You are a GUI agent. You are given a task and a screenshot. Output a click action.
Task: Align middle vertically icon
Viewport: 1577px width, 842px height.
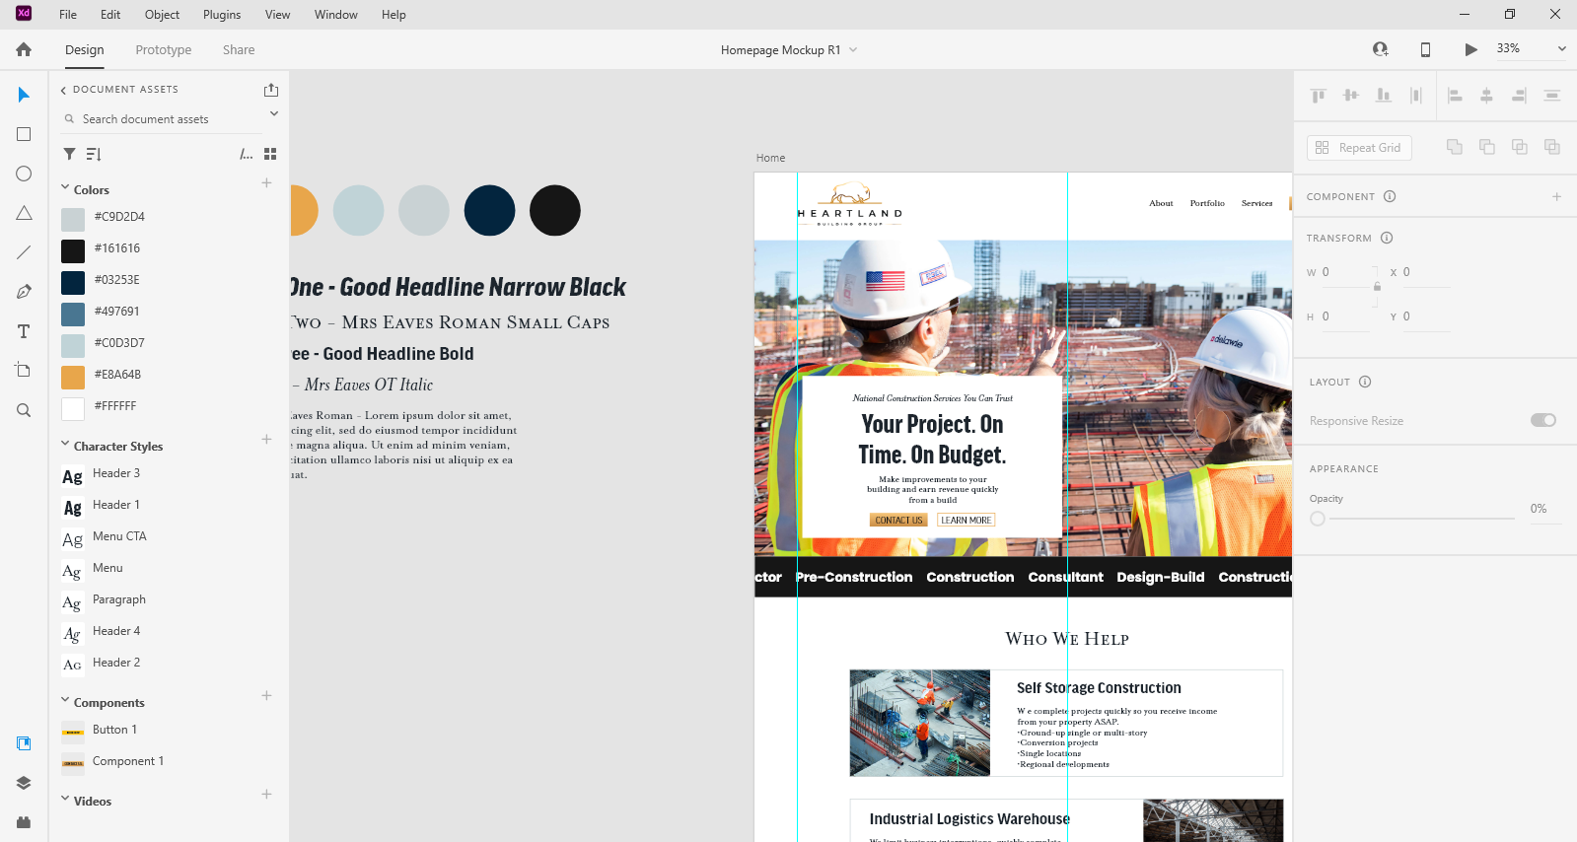1351,96
